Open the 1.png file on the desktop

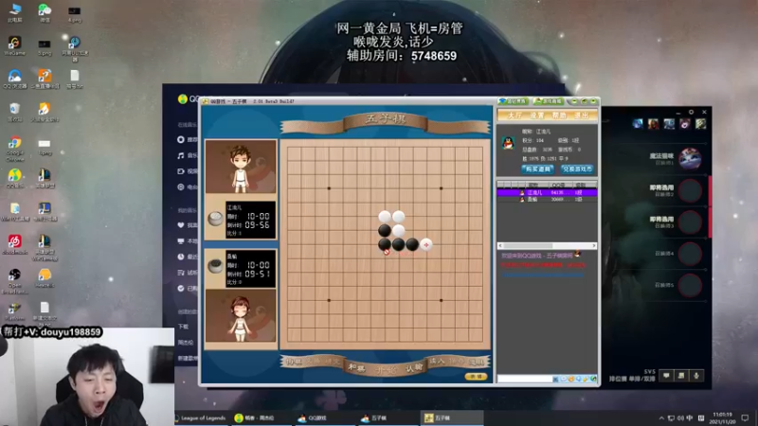[x=45, y=146]
